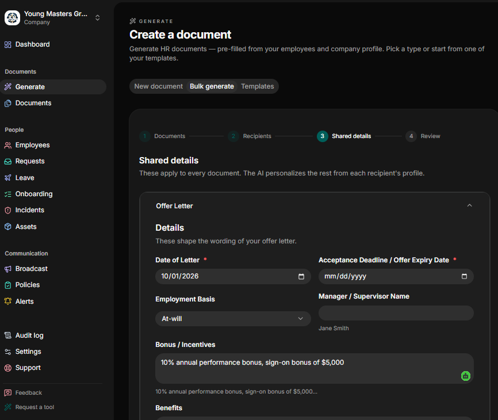Viewport: 498px width, 420px height.
Task: Open calendar picker for Acceptance Deadline
Action: (464, 276)
